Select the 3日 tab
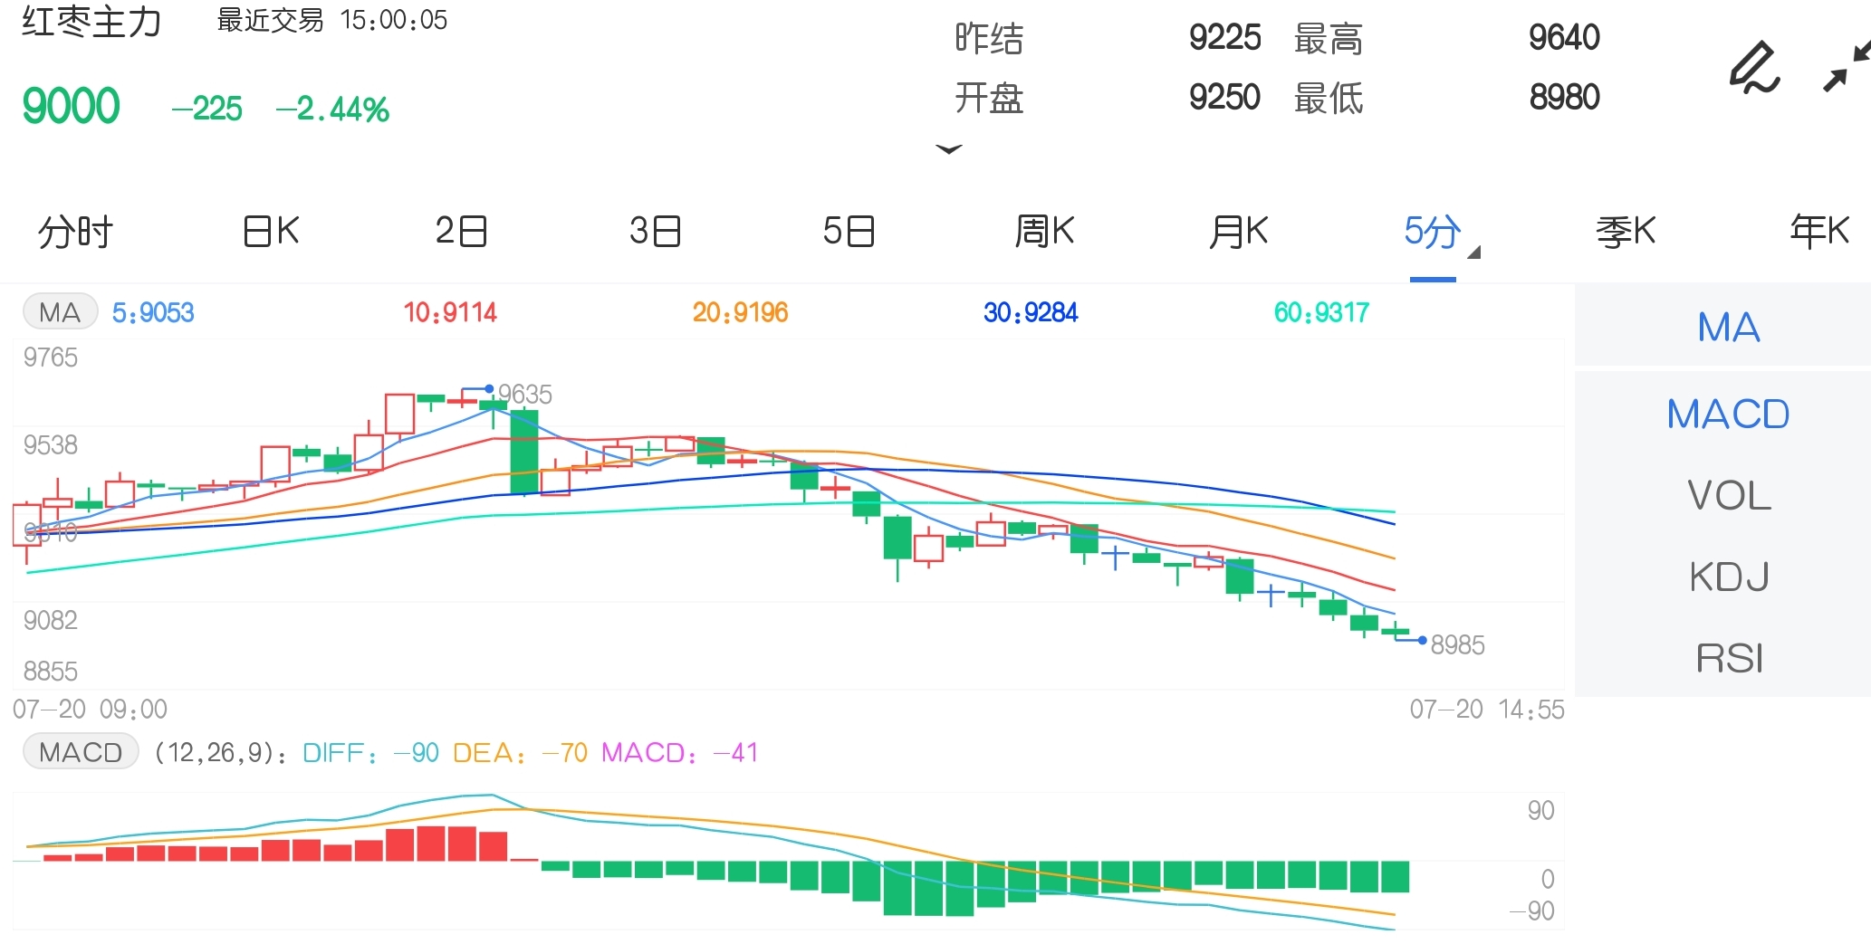 [x=655, y=232]
